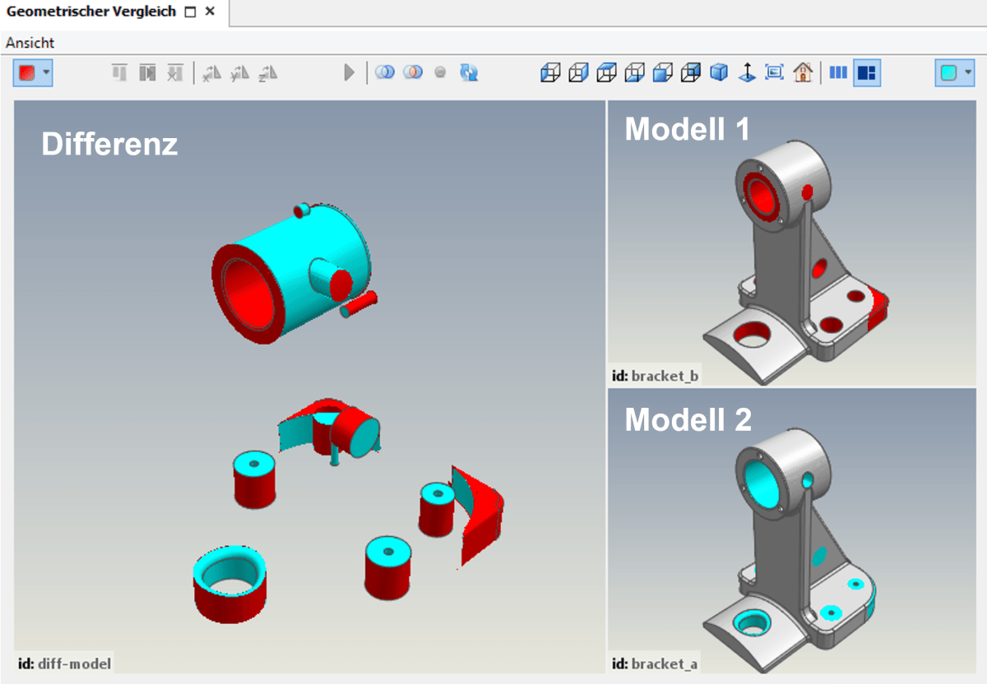Viewport: 987px width, 684px height.
Task: Select the Geometrischer Vergleich tab
Action: click(x=91, y=12)
